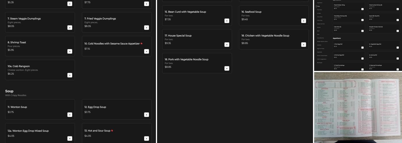Add Fried Veggie Dumplings to cart
This screenshot has height=143, width=402.
click(146, 28)
